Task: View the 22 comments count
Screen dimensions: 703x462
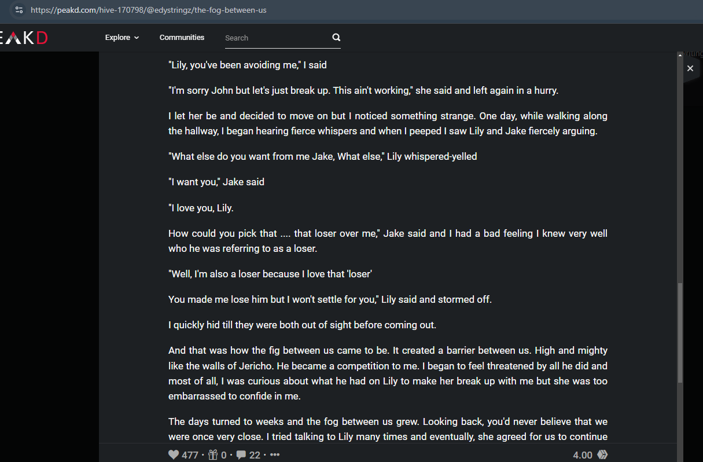Action: 255,455
